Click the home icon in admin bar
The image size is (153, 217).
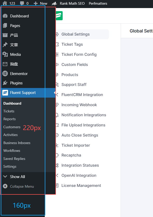click(x=5, y=3)
